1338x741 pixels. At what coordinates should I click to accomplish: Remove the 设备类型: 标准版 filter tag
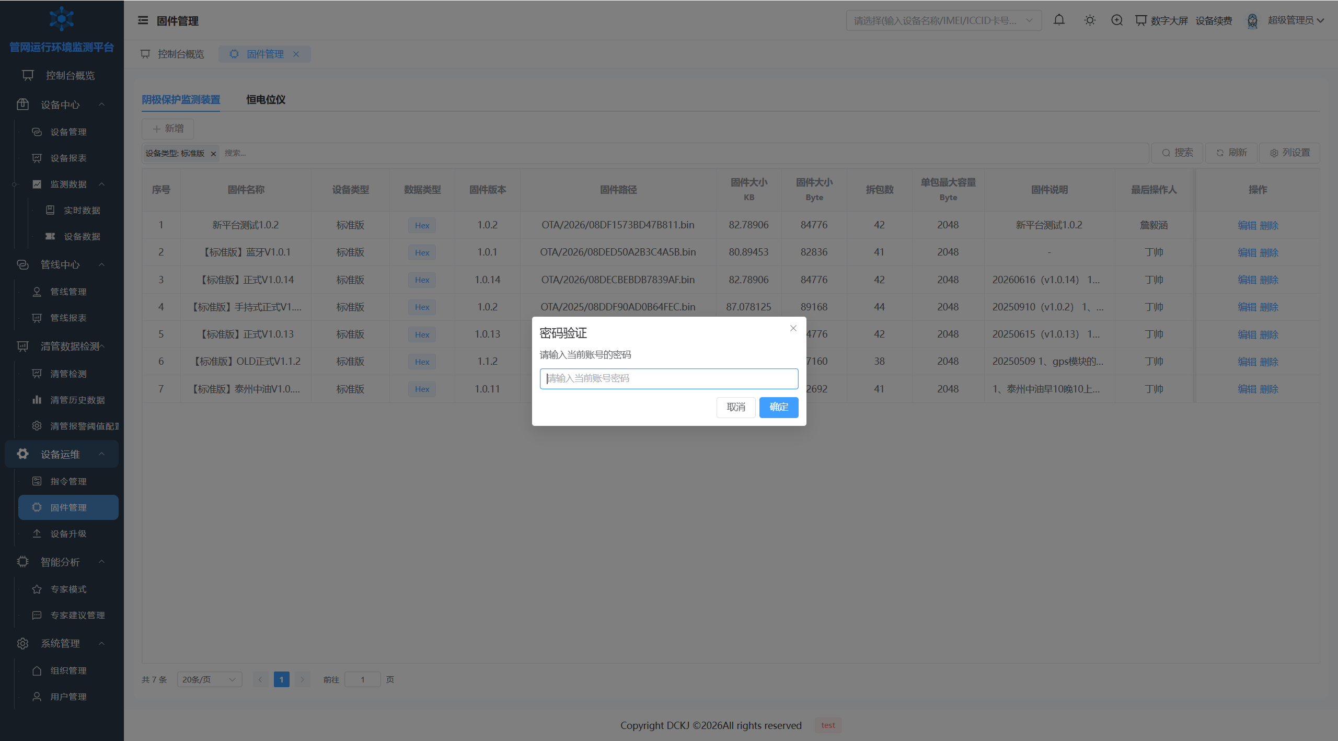(x=213, y=153)
